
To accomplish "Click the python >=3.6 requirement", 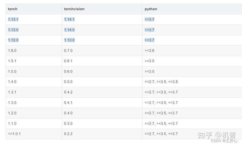I will click(149, 51).
